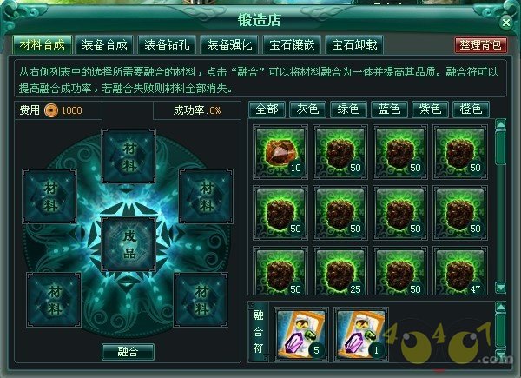The image size is (521, 378).
Task: Click the materials list scrollbar thumb
Action: (500, 148)
